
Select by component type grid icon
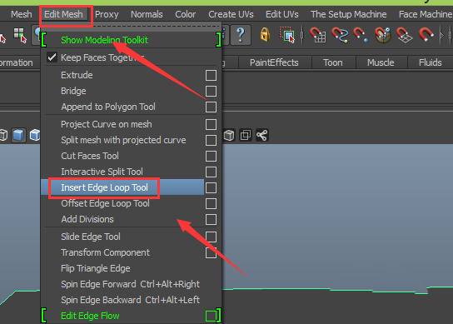point(20,35)
